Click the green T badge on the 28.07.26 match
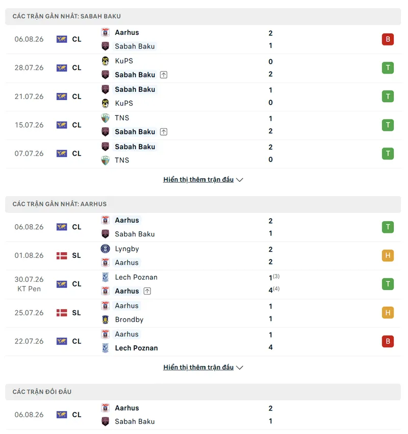Image resolution: width=408 pixels, height=434 pixels. (388, 68)
